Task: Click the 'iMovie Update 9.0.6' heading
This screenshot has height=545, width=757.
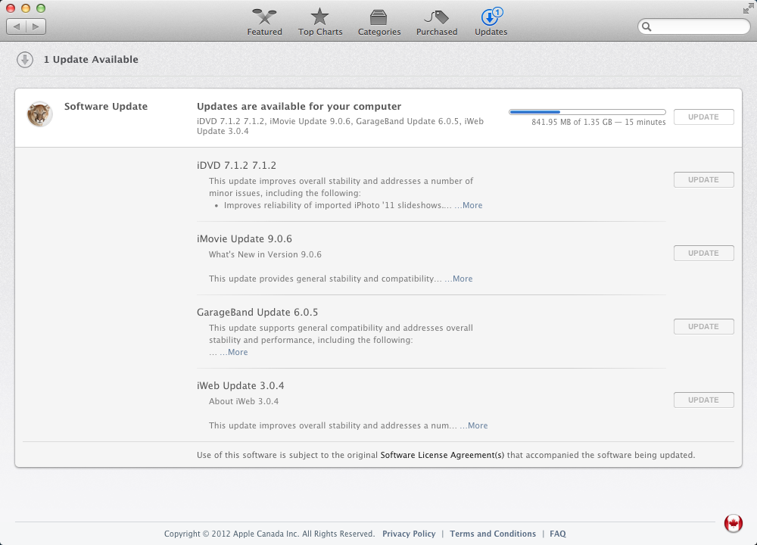Action: tap(245, 238)
